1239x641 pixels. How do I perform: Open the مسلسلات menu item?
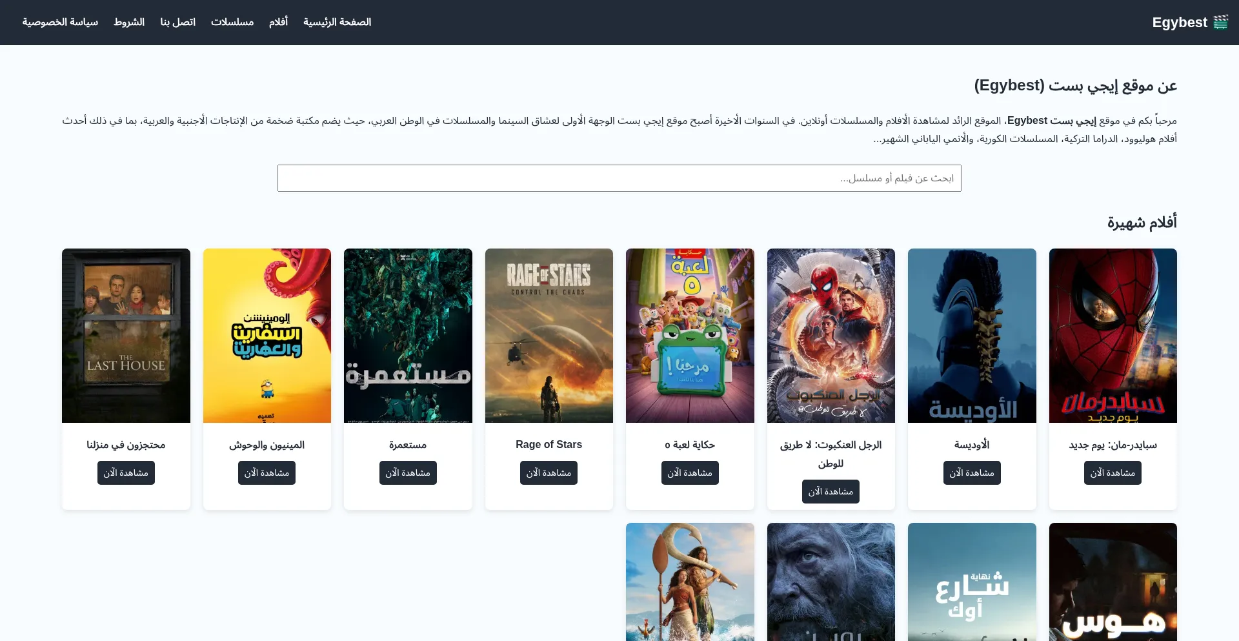click(x=232, y=22)
